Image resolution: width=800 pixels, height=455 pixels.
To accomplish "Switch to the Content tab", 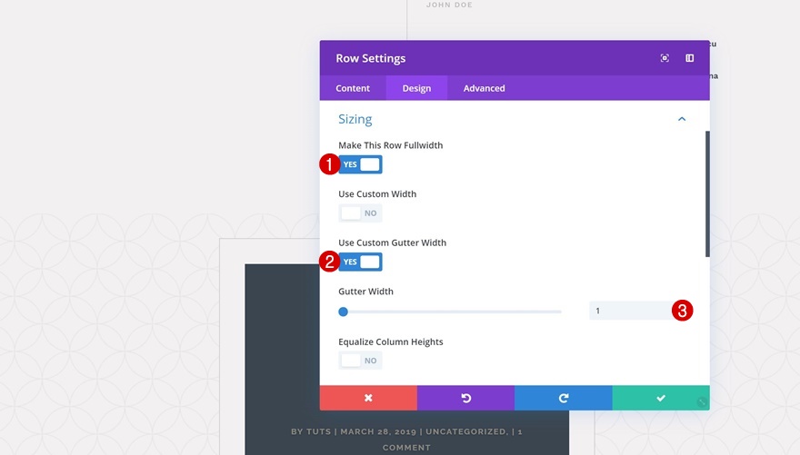I will [x=353, y=88].
